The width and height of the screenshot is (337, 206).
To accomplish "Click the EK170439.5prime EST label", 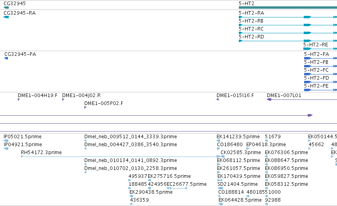I will point(239,176).
